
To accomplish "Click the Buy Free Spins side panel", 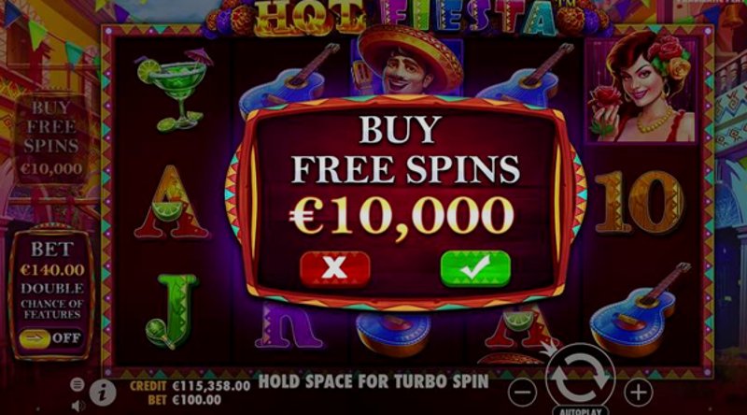I will [51, 137].
